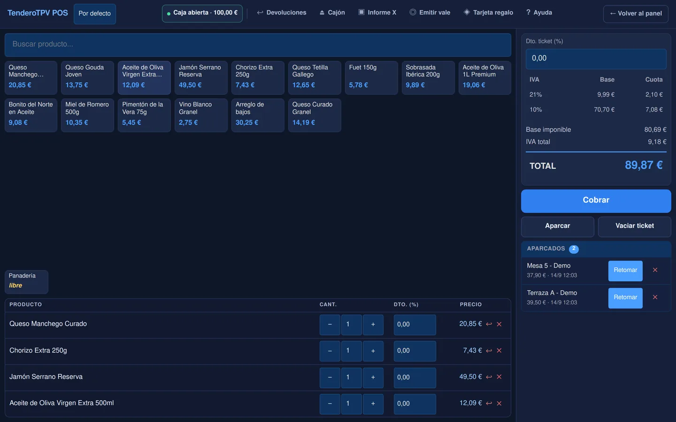Image resolution: width=676 pixels, height=422 pixels.
Task: Remove the Chorizo Extra 250g ticket line
Action: [x=499, y=351]
